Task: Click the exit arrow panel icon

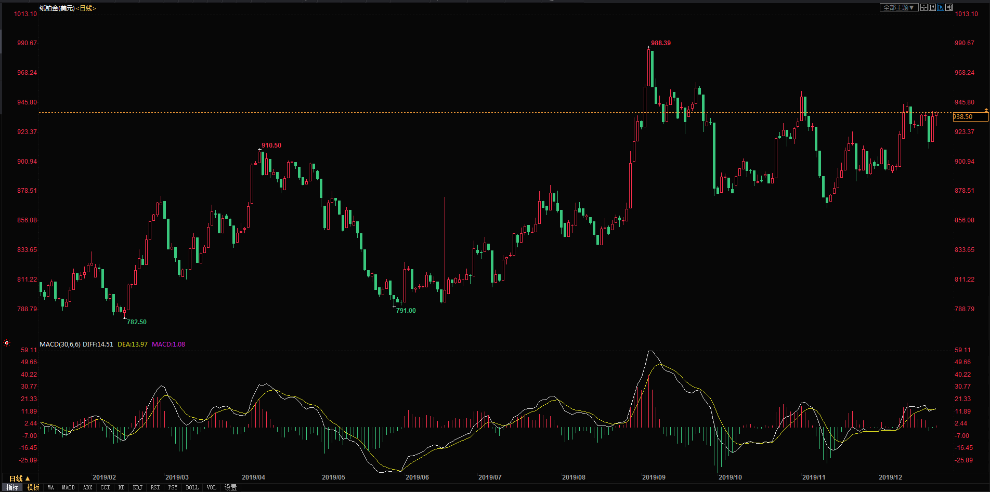Action: (949, 7)
